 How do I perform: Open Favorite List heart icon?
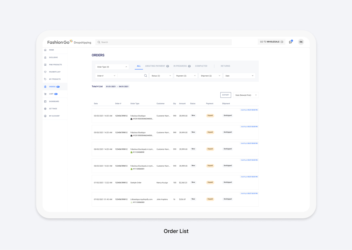coord(45,72)
